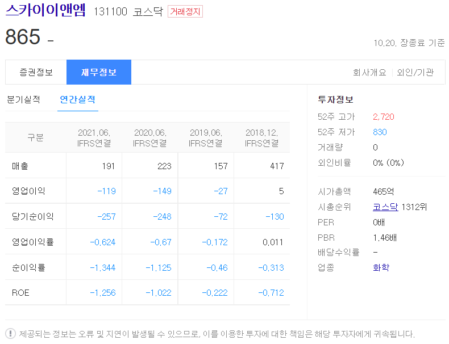Click the 외인비율 value 0% (0%)
Image resolution: width=449 pixels, height=344 pixels.
click(388, 163)
